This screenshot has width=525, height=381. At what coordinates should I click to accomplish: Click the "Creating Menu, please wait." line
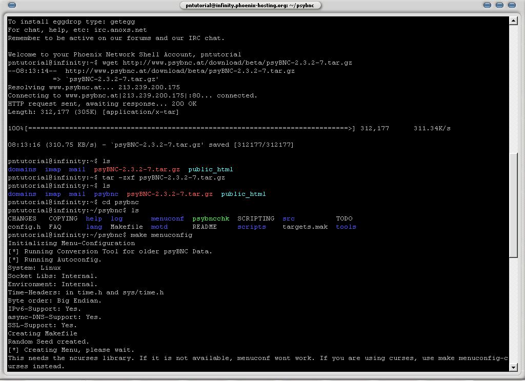pyautogui.click(x=71, y=350)
